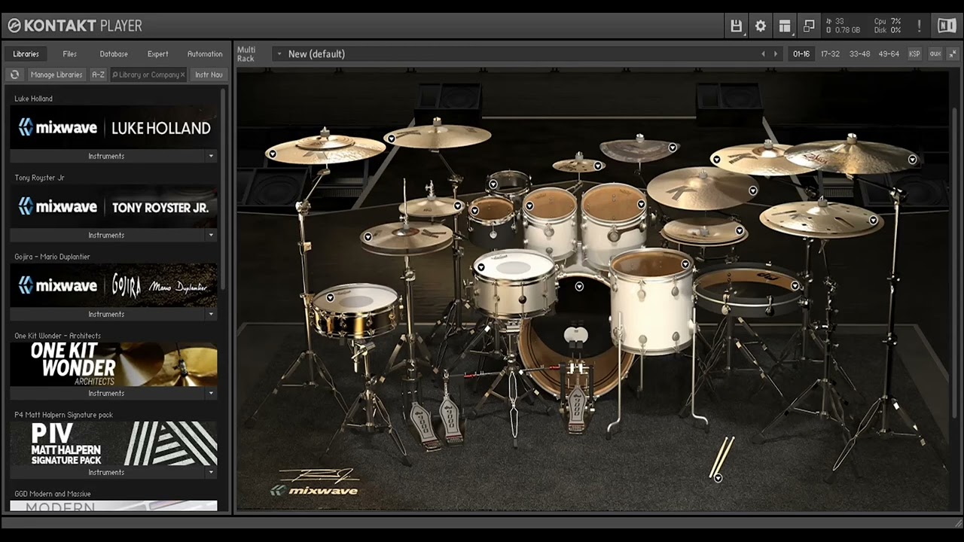The width and height of the screenshot is (964, 542).
Task: Clear the library search with X icon
Action: pos(182,75)
